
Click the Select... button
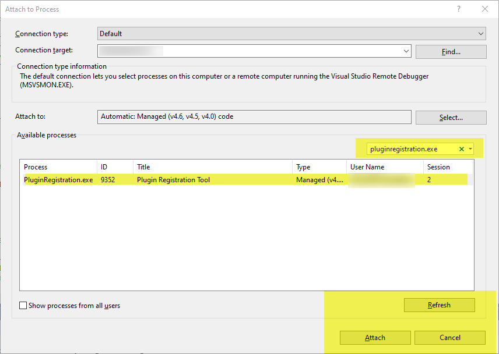point(451,118)
